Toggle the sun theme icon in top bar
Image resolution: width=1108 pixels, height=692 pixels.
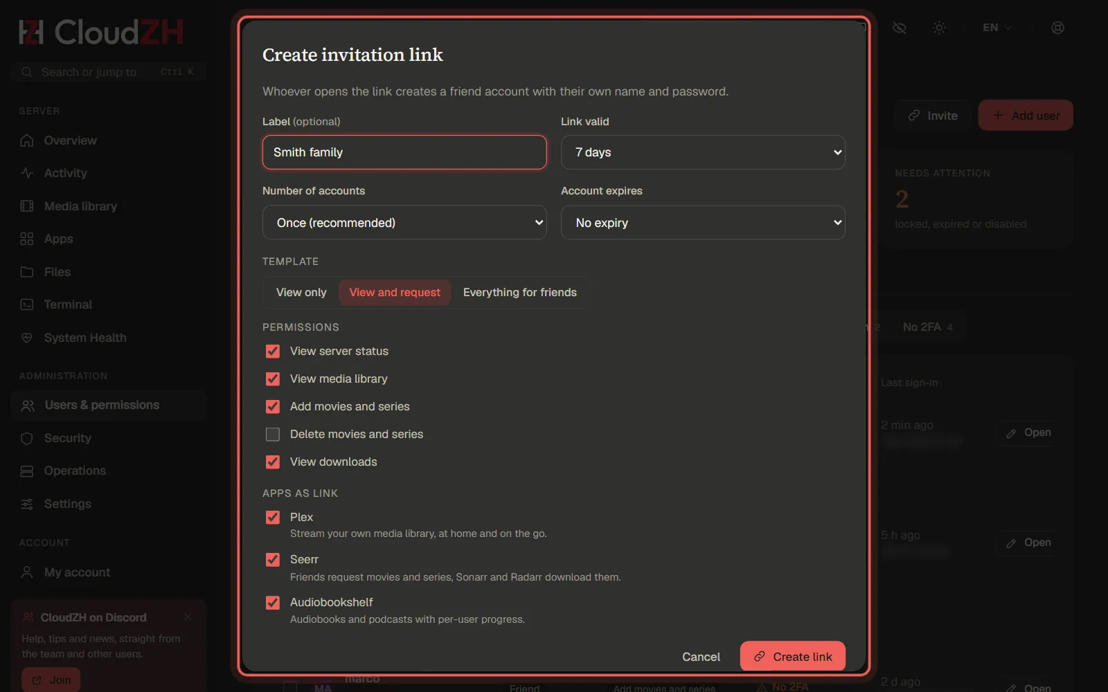(939, 28)
